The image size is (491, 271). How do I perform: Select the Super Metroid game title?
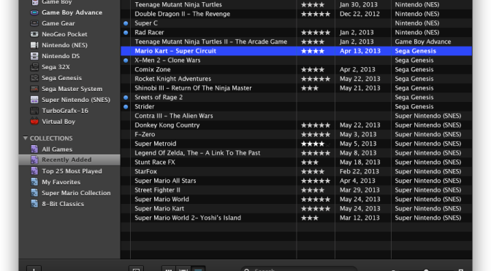(x=156, y=144)
